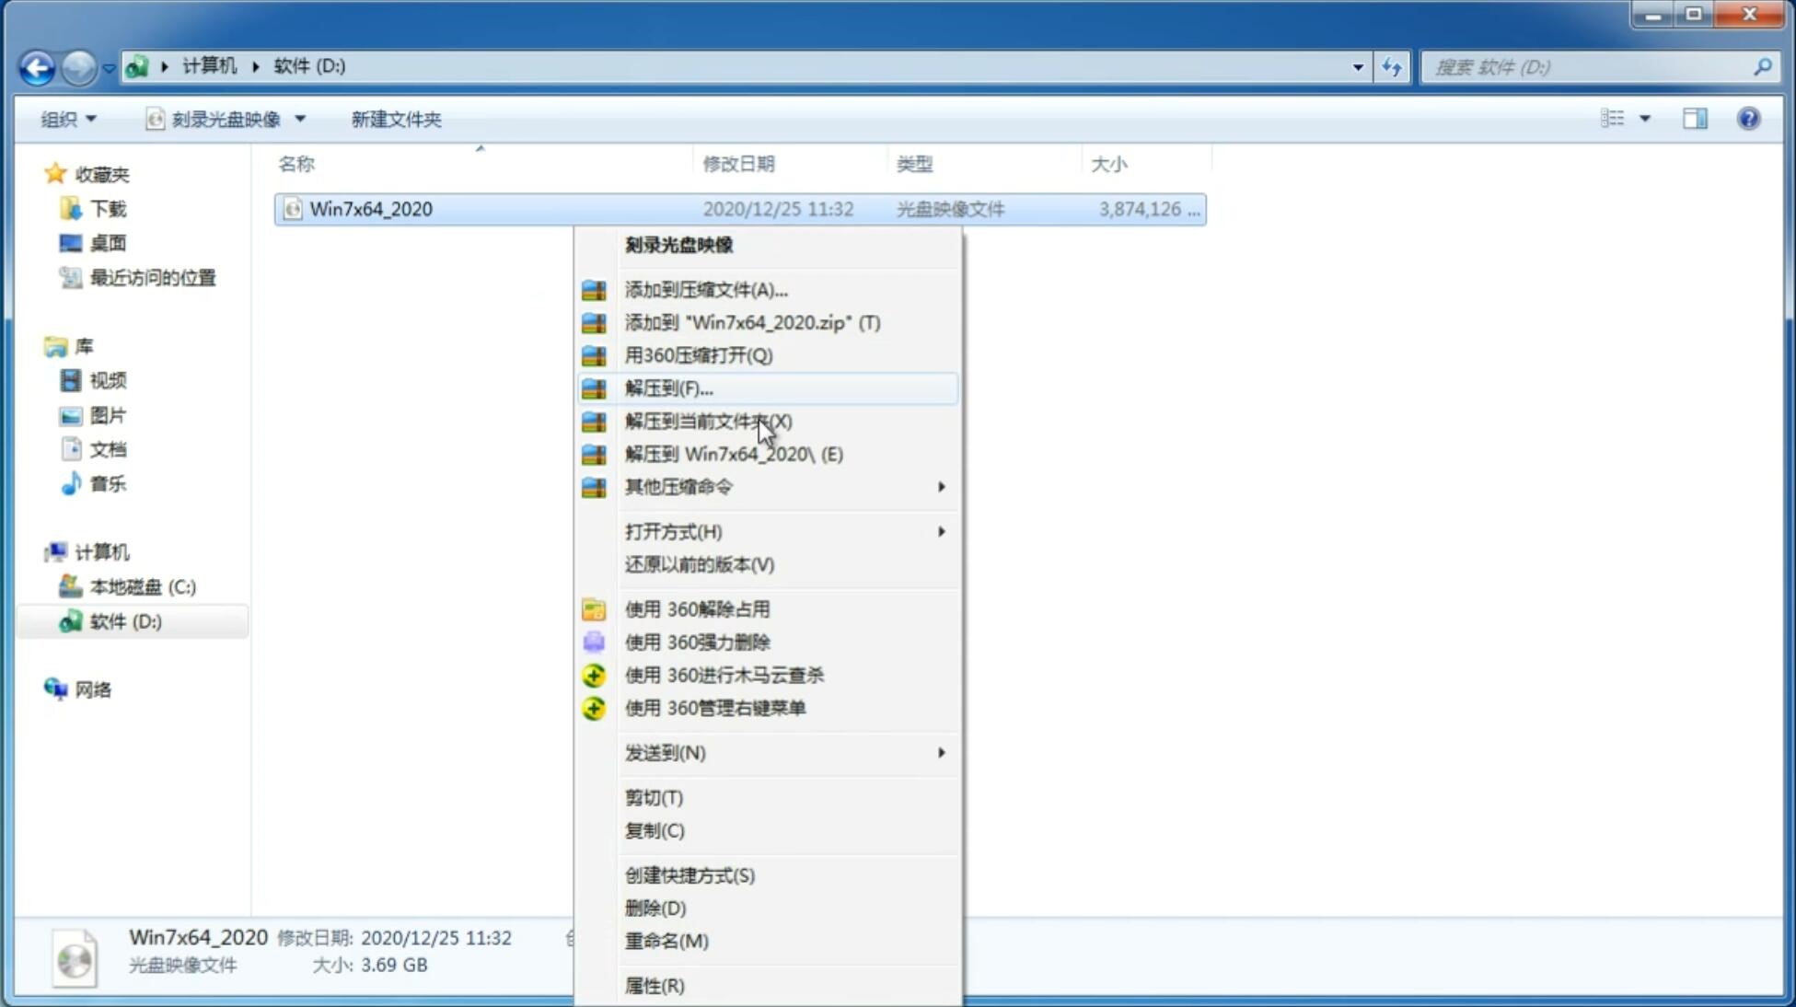
Task: Click 使用360进行木马云查杀 icon
Action: tap(594, 675)
